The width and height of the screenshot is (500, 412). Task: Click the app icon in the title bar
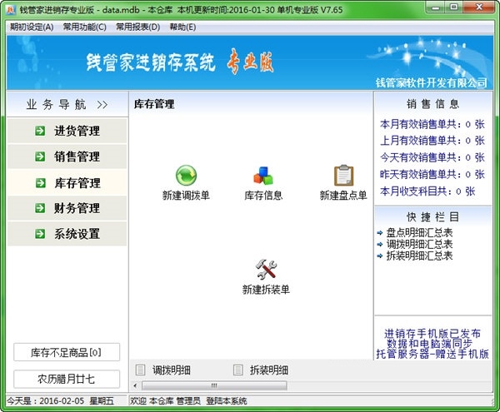[11, 10]
